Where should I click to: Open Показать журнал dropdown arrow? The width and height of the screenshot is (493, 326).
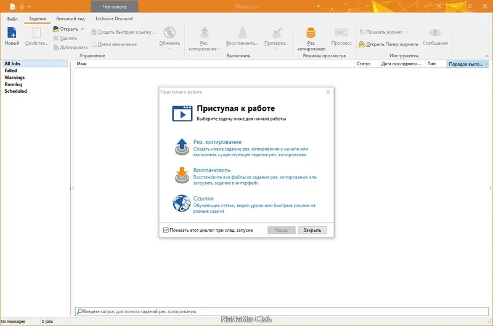[x=407, y=32]
